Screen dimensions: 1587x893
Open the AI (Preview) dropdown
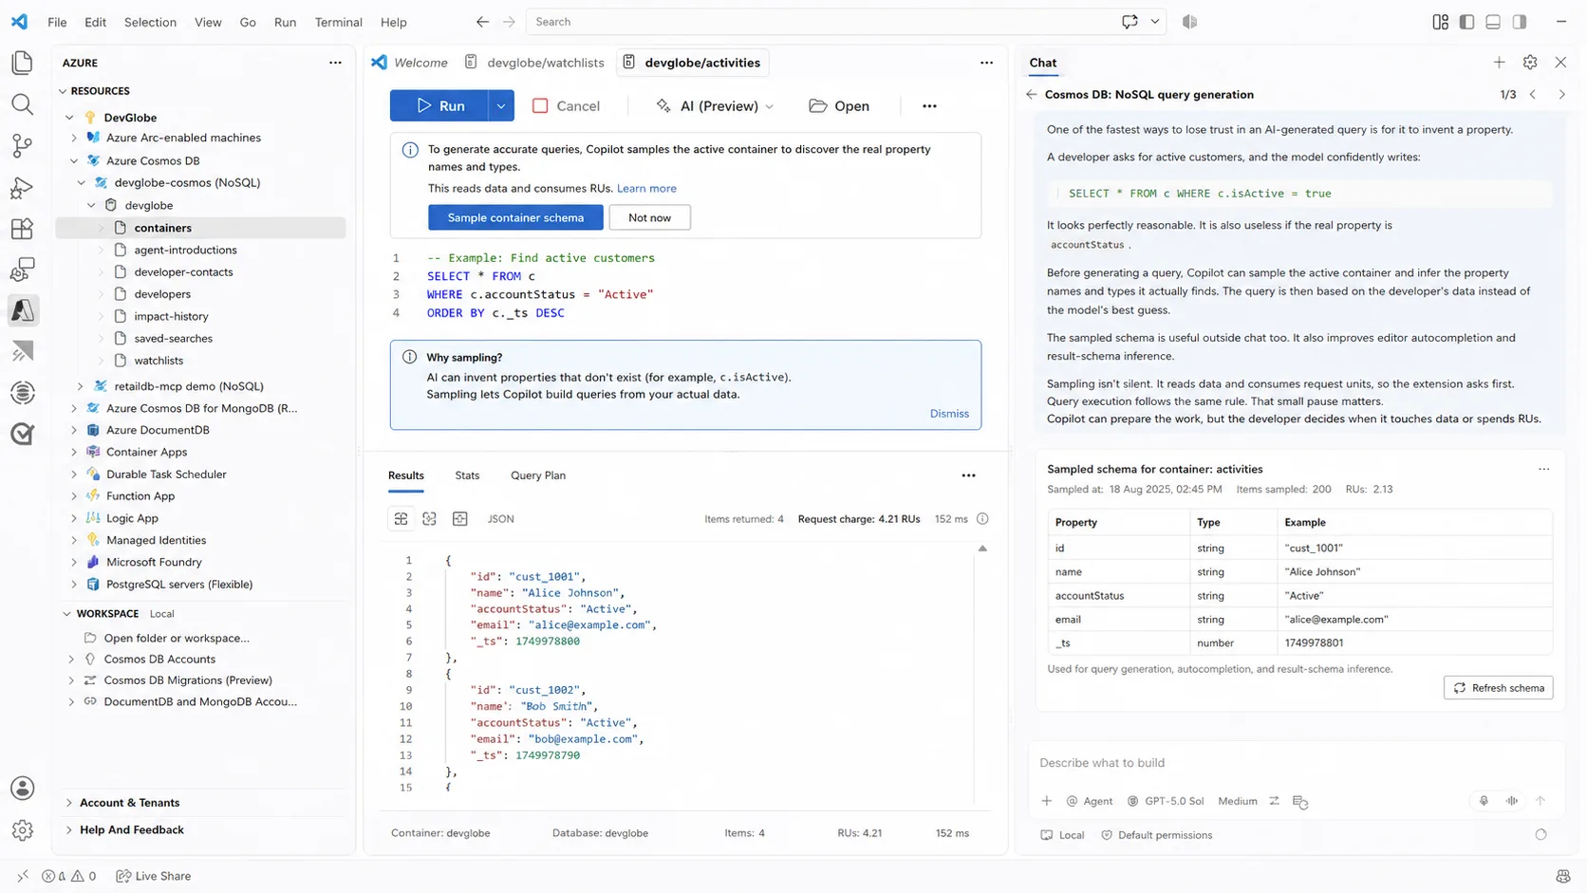pos(715,106)
